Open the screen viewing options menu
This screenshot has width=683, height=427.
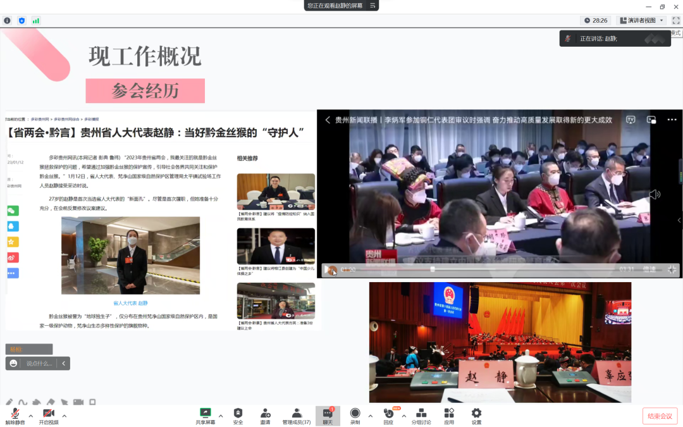tap(373, 6)
